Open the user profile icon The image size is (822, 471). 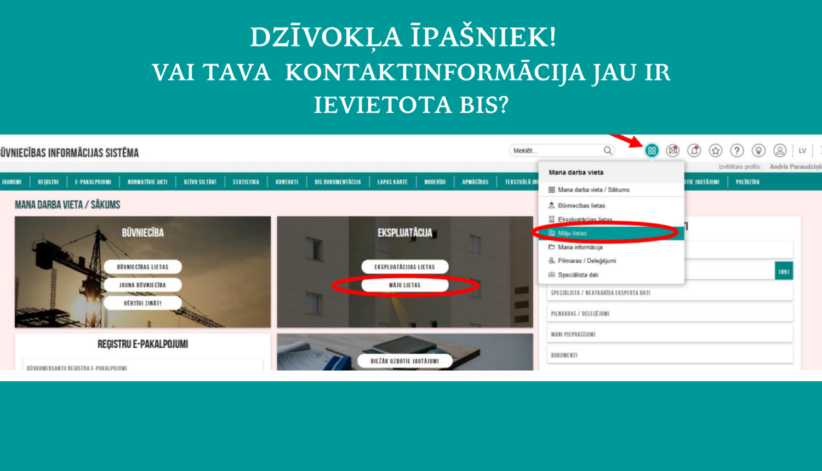click(x=779, y=151)
